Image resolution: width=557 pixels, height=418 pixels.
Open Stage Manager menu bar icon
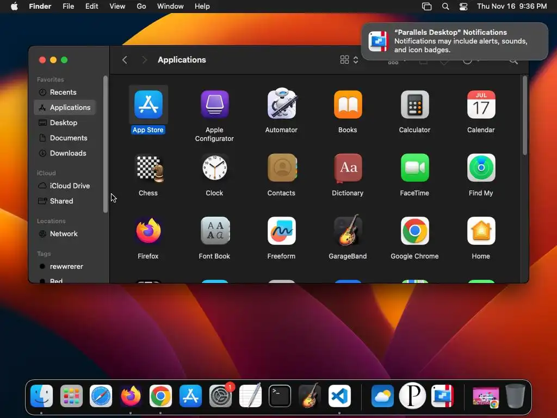(426, 7)
